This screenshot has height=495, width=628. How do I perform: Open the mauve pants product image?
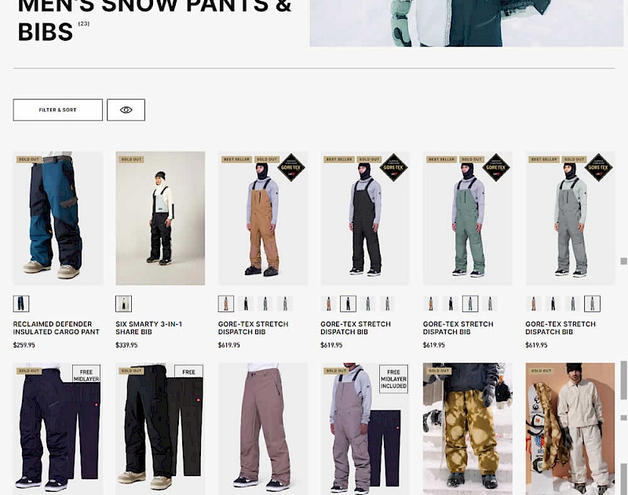click(x=263, y=428)
